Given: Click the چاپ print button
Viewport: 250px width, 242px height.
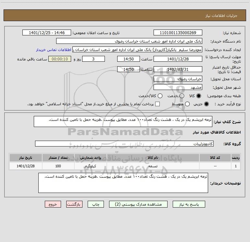Looking at the screenshot, I should [x=96, y=204].
